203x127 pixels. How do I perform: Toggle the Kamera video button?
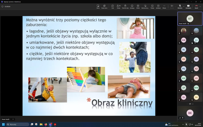click(x=172, y=6)
